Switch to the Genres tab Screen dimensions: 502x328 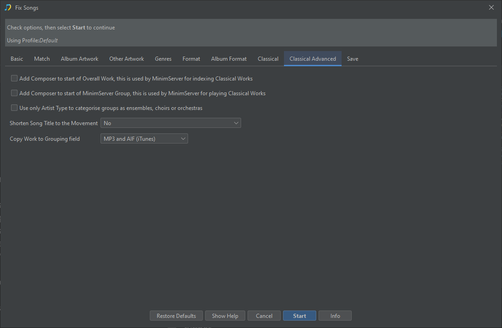(163, 59)
